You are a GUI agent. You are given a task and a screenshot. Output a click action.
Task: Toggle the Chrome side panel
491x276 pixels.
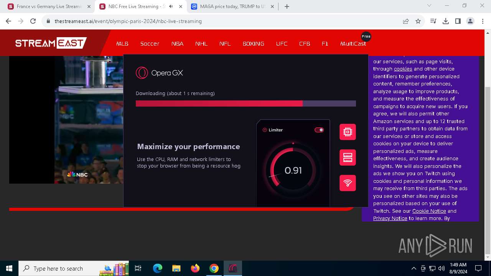(x=458, y=21)
